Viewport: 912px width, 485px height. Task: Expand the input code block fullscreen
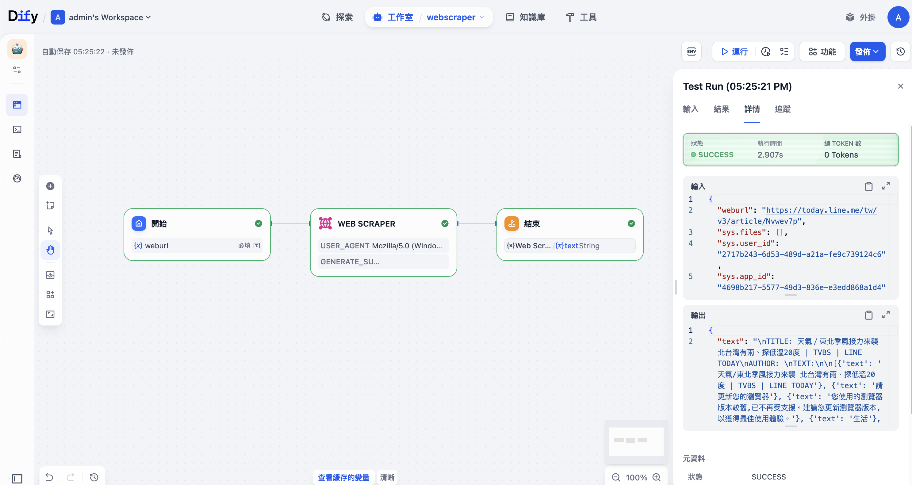pyautogui.click(x=886, y=186)
